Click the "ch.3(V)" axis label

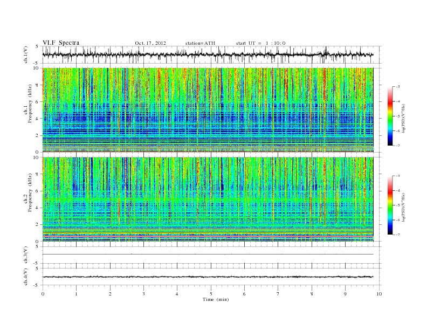click(26, 255)
